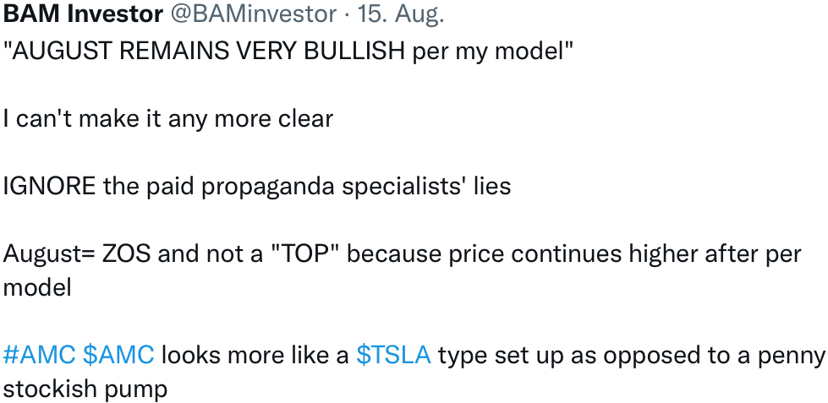
Task: Open the $AMC cashtag
Action: tap(118, 355)
